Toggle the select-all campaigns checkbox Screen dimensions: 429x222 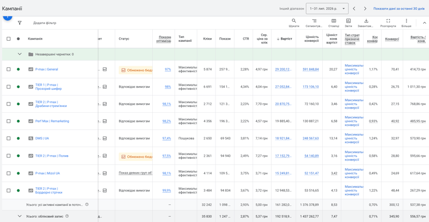[9, 39]
